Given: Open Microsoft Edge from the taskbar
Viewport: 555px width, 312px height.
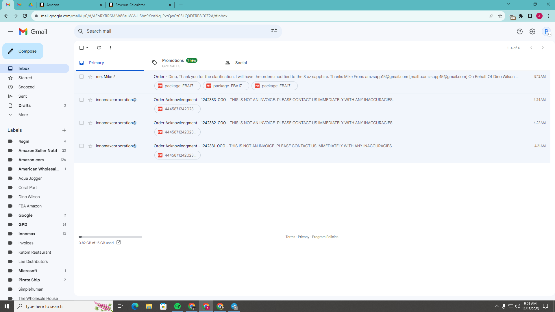Looking at the screenshot, I should 135,306.
